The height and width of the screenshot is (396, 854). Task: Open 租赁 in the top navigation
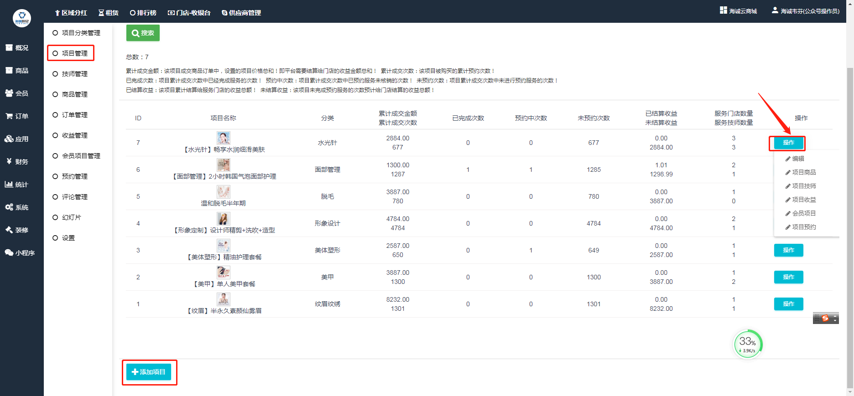point(109,13)
